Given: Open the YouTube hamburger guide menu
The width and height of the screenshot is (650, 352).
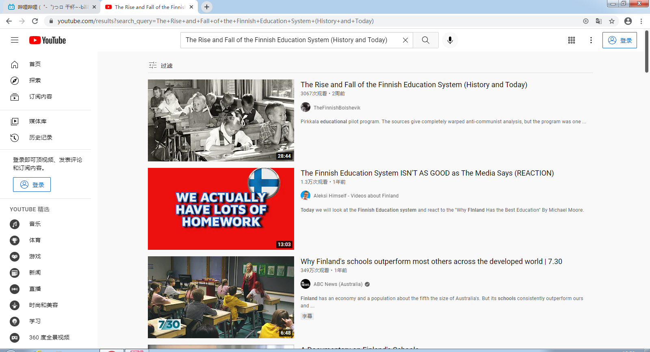Looking at the screenshot, I should point(15,40).
